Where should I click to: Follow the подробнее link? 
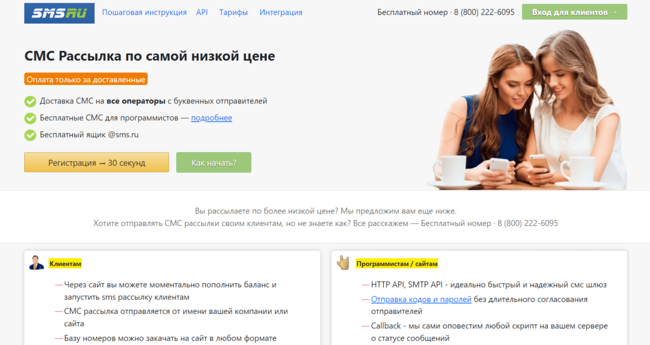coord(211,118)
